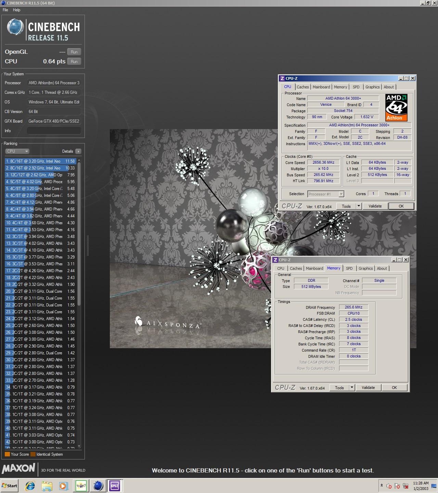Open the File menu in Cinebench
The height and width of the screenshot is (493, 438).
pos(5,10)
